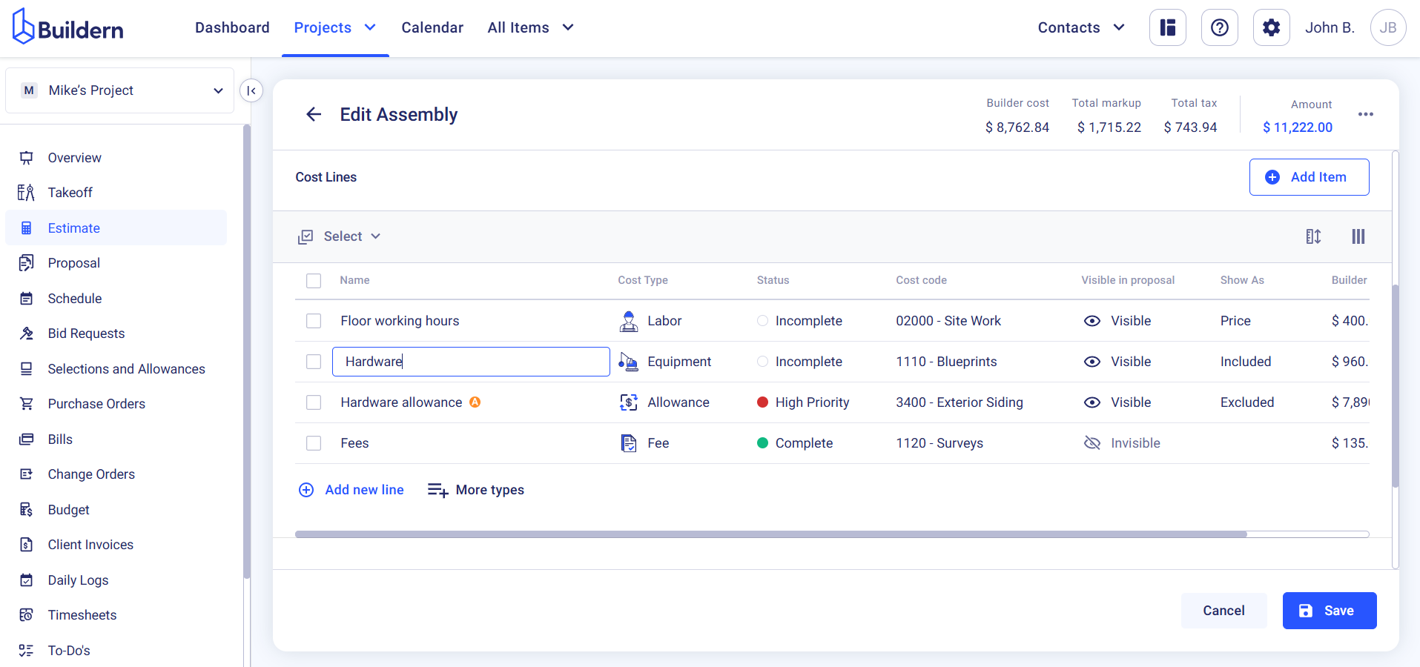Click the JB user avatar

pyautogui.click(x=1388, y=27)
